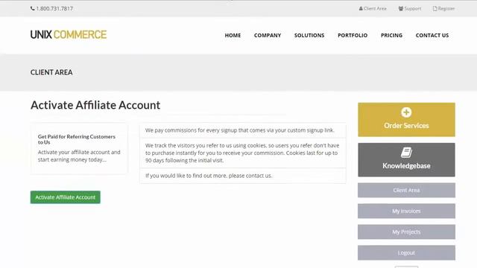The image size is (477, 268).
Task: Open My Invoices in the sidebar
Action: click(x=406, y=211)
